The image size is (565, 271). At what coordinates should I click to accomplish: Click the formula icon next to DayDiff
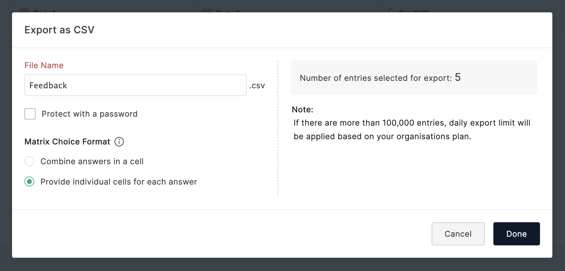[390, 11]
